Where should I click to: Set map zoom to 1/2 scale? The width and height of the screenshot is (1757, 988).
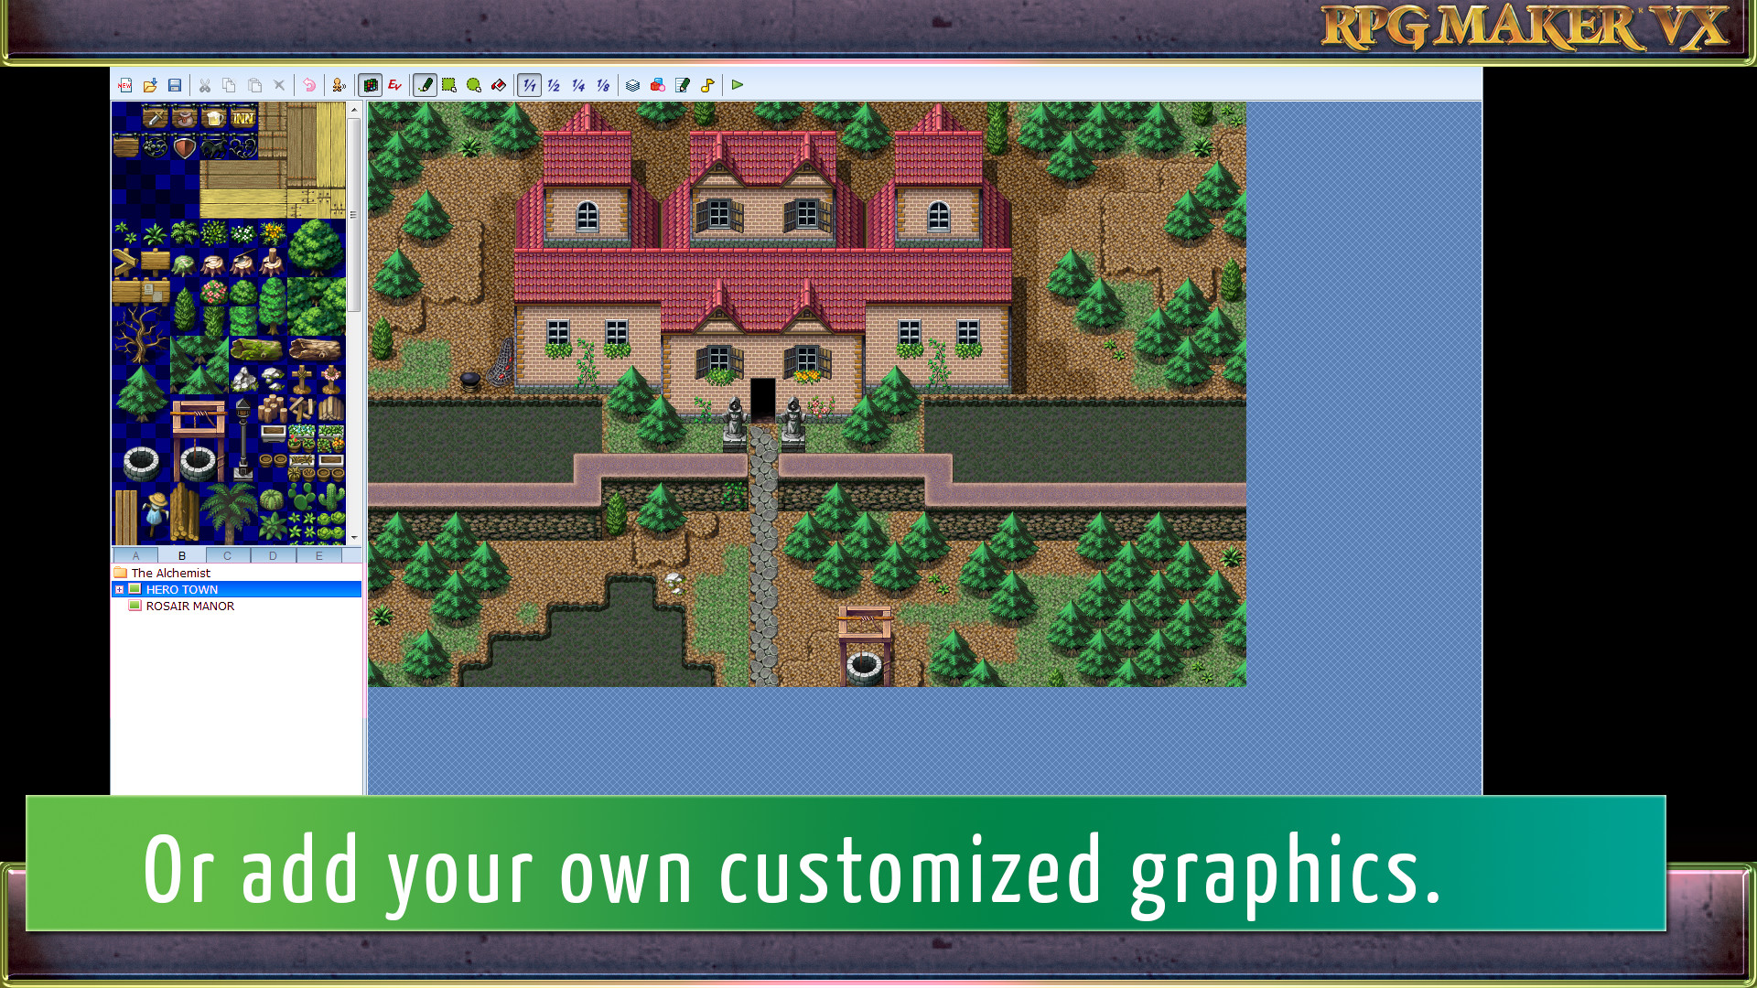click(553, 85)
